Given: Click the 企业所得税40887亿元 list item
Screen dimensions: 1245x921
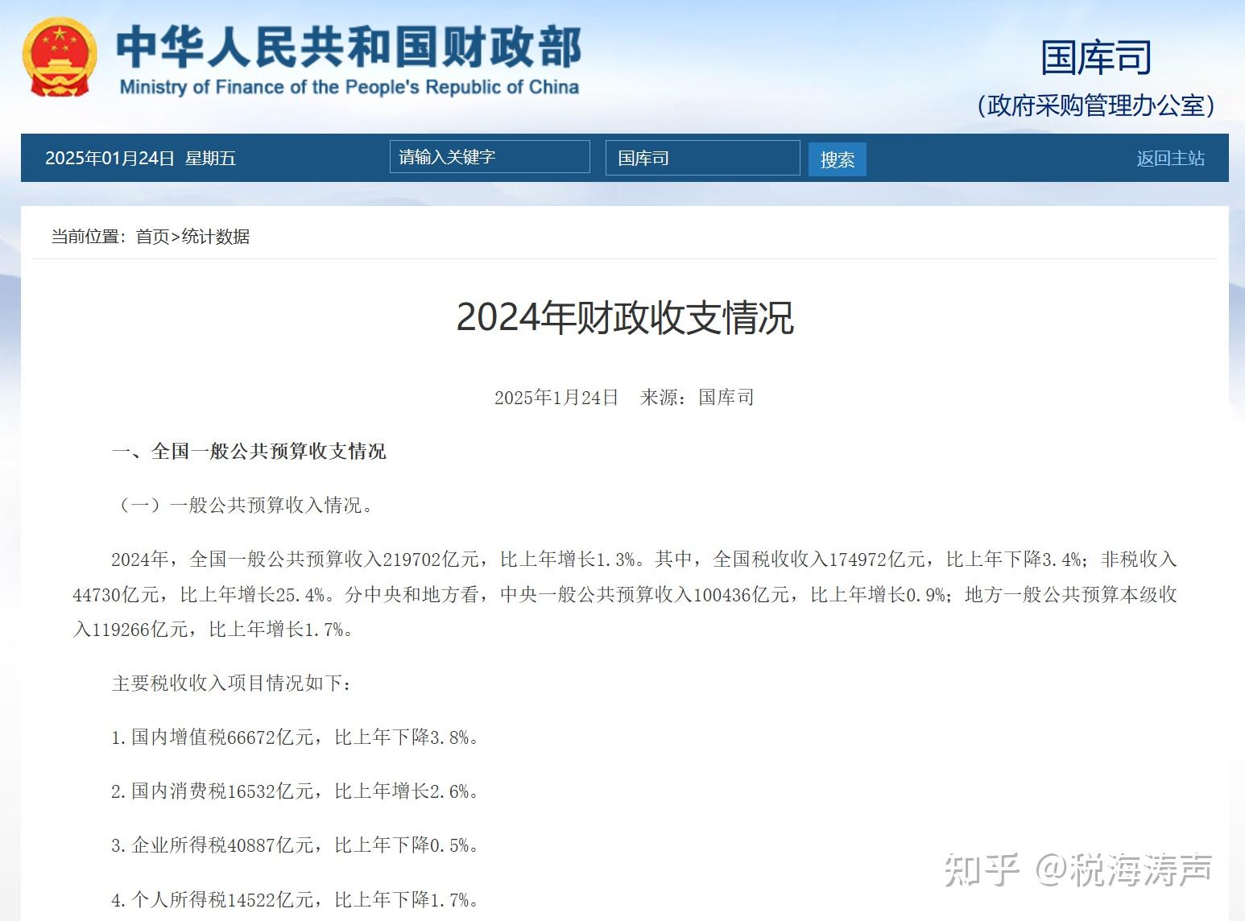Looking at the screenshot, I should pyautogui.click(x=295, y=845).
